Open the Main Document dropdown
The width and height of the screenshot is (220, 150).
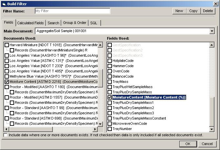click(x=211, y=31)
